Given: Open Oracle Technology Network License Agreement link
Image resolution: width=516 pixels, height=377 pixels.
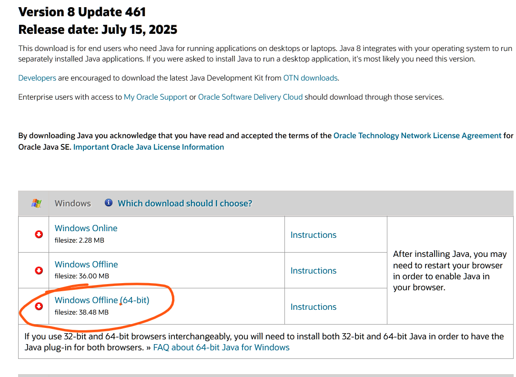Looking at the screenshot, I should coord(417,135).
